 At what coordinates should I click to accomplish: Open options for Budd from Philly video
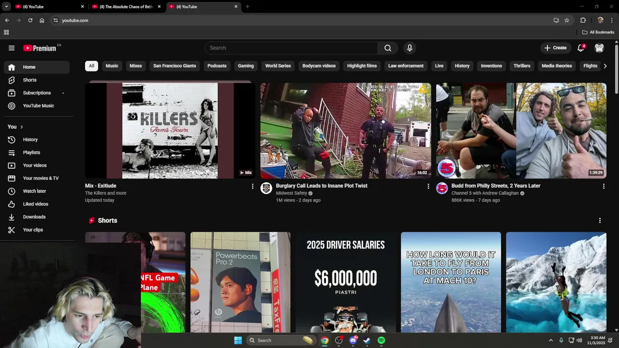(x=603, y=186)
